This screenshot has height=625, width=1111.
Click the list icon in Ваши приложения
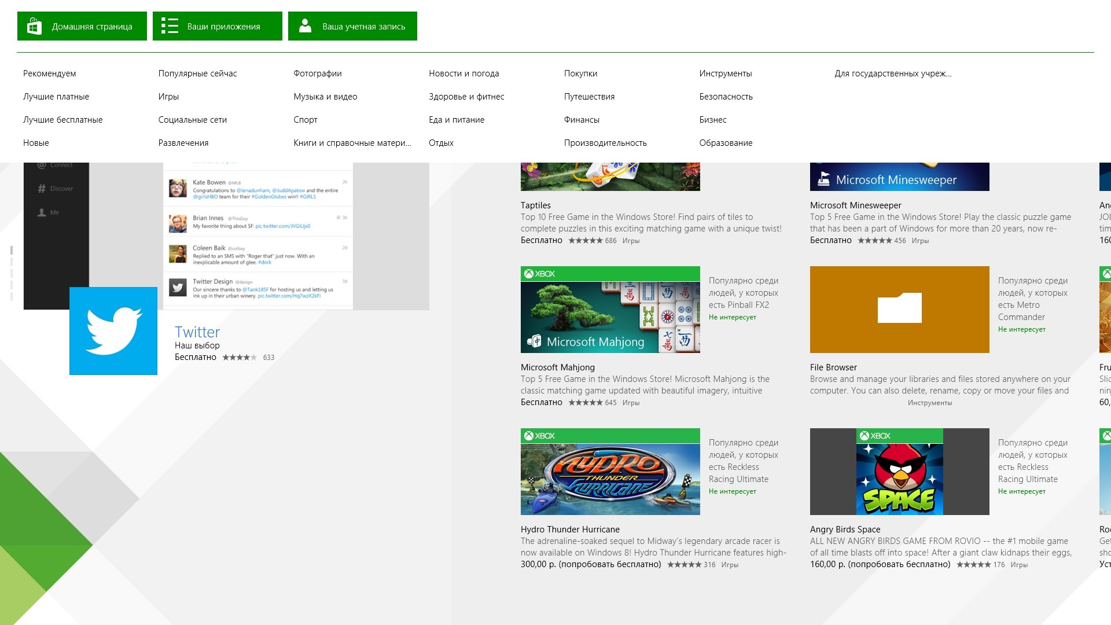(170, 26)
